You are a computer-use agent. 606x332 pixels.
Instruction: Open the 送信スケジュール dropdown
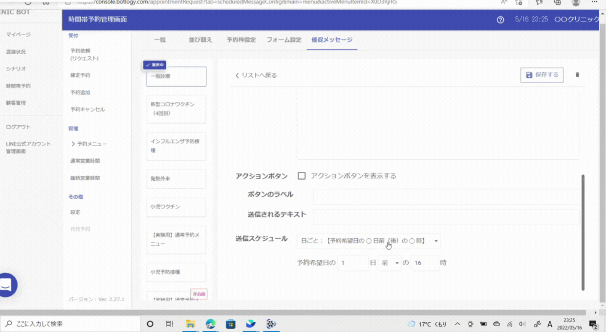(x=368, y=241)
